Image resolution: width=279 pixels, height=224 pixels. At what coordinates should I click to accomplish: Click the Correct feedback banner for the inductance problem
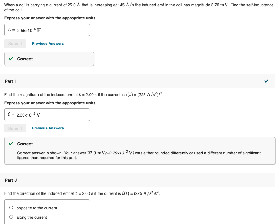point(49,59)
